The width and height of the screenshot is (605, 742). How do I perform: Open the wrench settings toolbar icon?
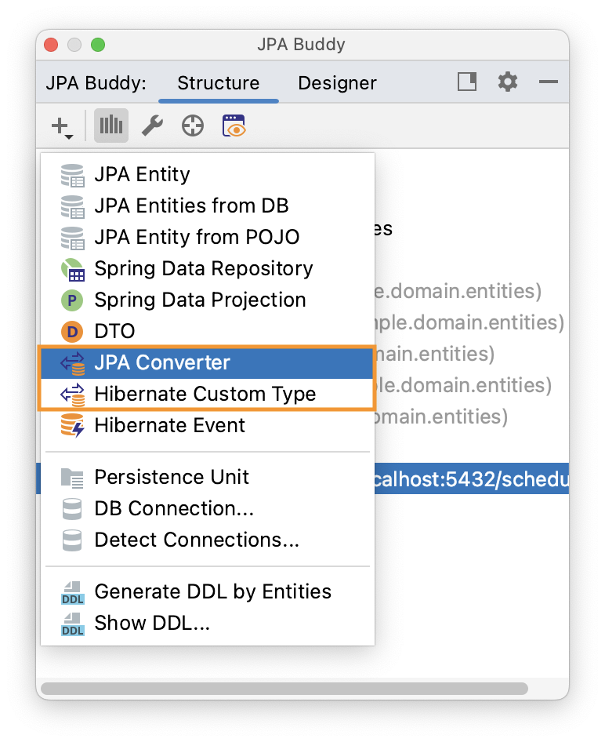(151, 125)
